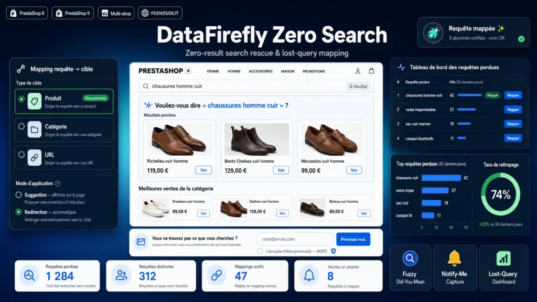Click the 0 résultat label in search bar
The height and width of the screenshot is (302, 537).
pos(358,87)
